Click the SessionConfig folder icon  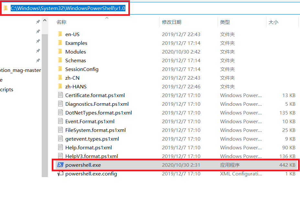click(x=60, y=69)
